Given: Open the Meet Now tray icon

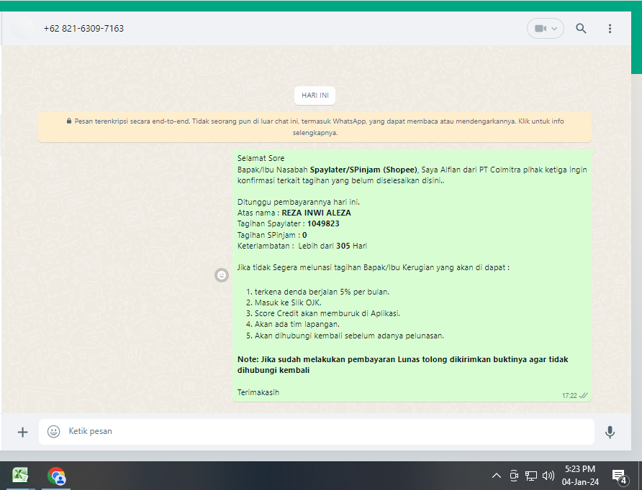Looking at the screenshot, I should coord(514,476).
